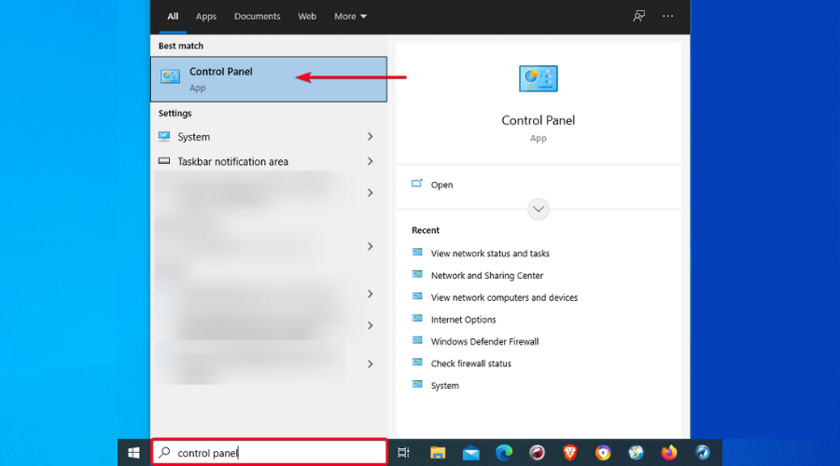Launch File Explorer from the taskbar
The image size is (840, 466).
[438, 453]
